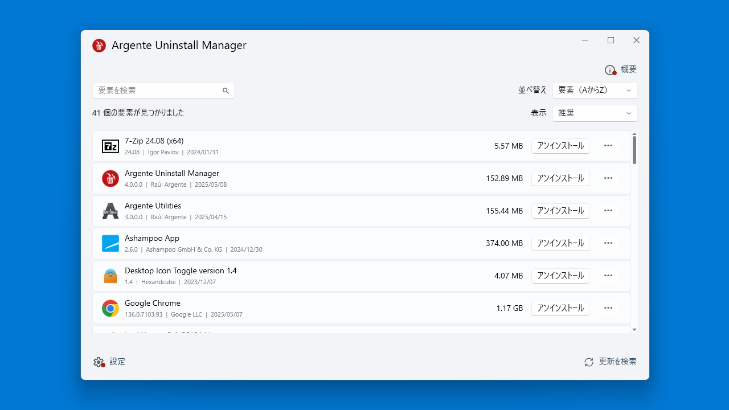
Task: Open more options for Ashampoo App
Action: [608, 243]
